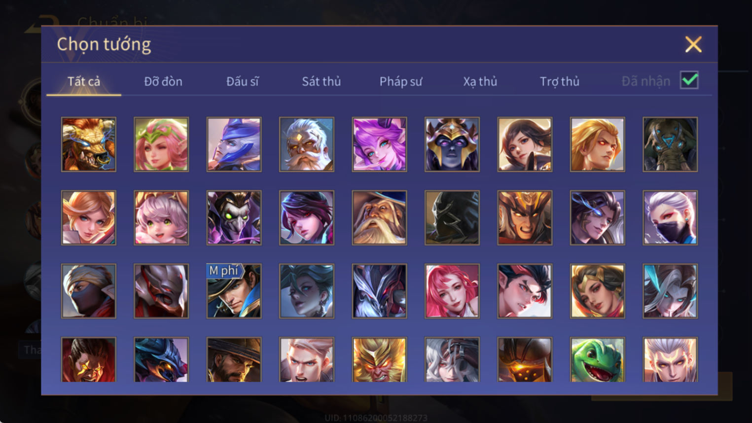Screen dimensions: 752x423
Task: Select the black hooded knight hero
Action: click(x=452, y=218)
